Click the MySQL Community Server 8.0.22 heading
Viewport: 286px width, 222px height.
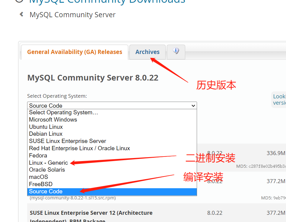click(x=93, y=78)
